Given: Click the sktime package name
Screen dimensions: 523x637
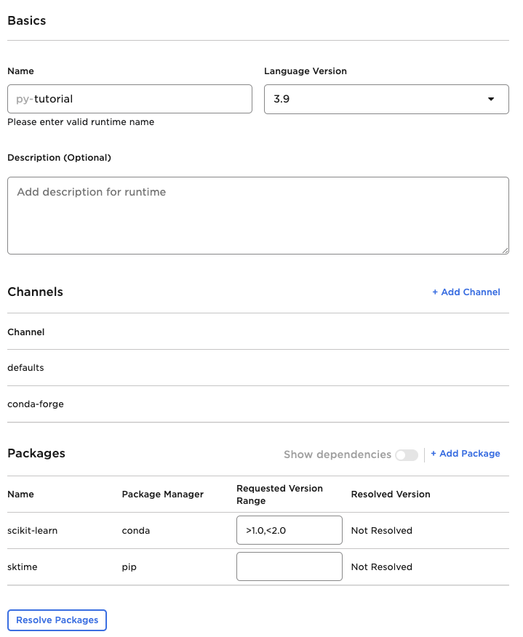Looking at the screenshot, I should coord(23,567).
